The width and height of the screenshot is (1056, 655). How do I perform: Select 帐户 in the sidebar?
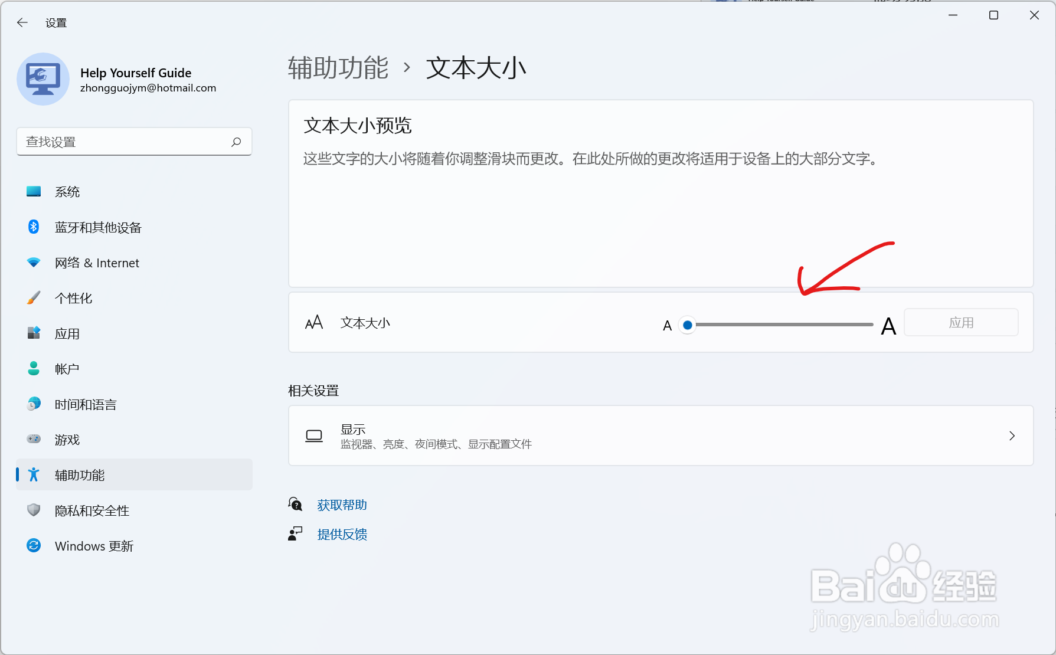[x=134, y=368]
